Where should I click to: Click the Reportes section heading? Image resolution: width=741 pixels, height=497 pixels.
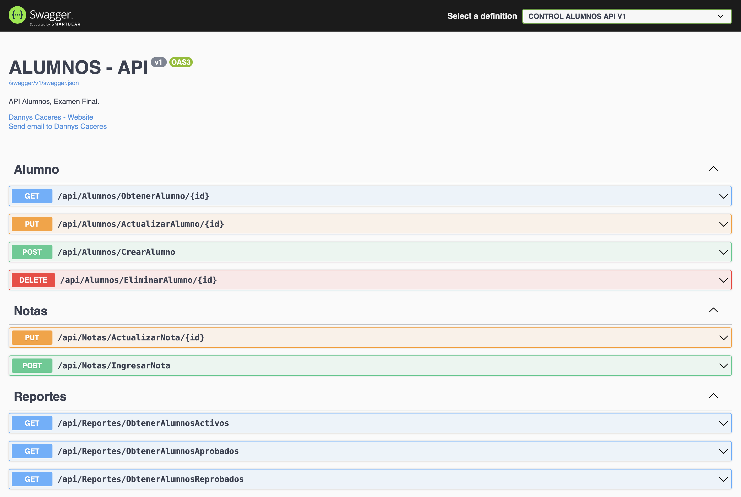tap(40, 397)
